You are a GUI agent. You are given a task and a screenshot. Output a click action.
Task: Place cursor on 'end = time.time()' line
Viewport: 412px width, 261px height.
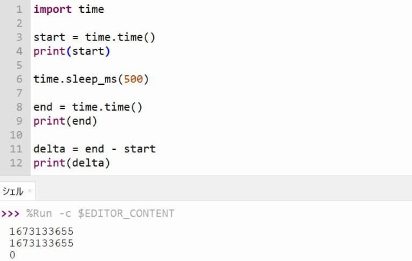[88, 107]
